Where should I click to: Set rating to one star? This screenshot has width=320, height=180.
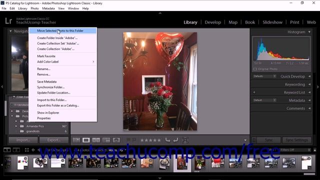pyautogui.click(x=142, y=140)
